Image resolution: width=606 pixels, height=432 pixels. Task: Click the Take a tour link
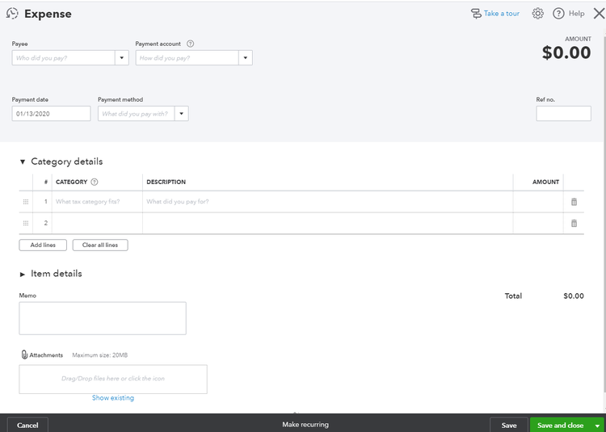(501, 14)
